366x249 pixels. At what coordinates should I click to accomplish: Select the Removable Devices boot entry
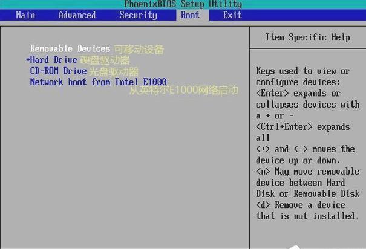point(70,48)
